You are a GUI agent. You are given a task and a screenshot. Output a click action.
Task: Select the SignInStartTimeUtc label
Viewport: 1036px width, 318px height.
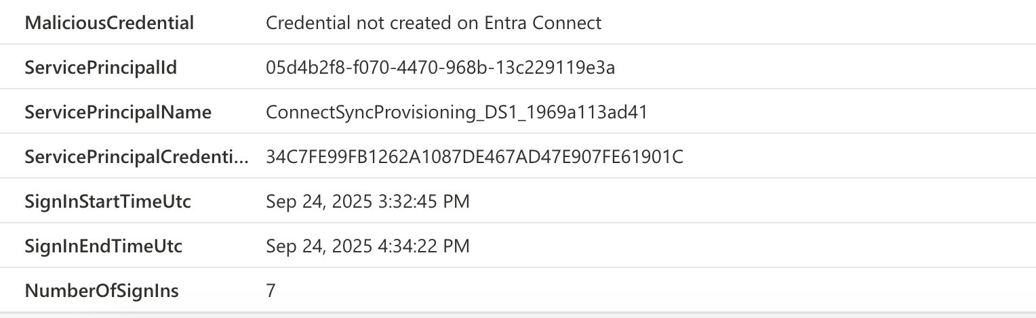108,202
